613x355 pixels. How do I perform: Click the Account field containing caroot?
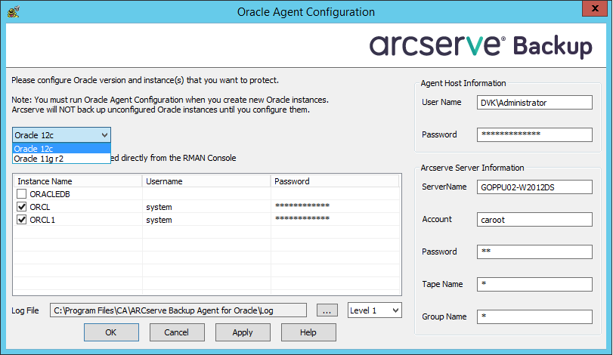534,220
